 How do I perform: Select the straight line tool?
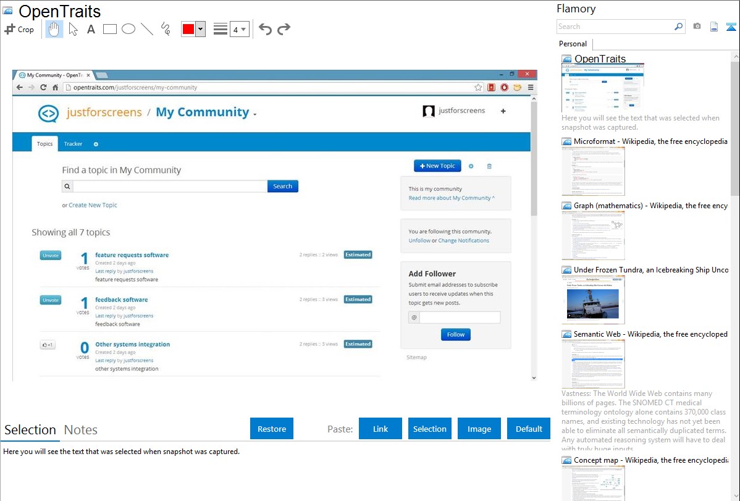pos(147,29)
